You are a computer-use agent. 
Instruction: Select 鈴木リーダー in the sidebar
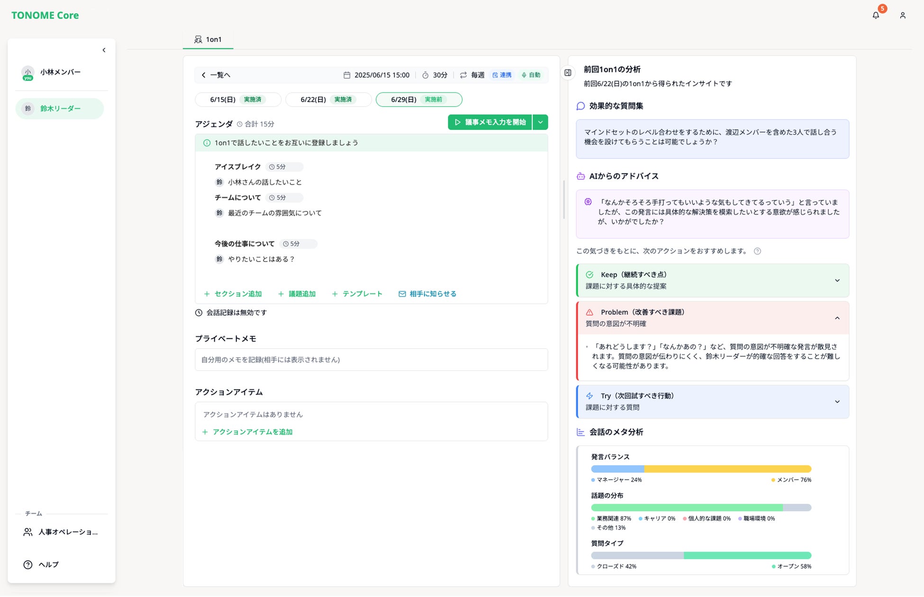click(60, 109)
